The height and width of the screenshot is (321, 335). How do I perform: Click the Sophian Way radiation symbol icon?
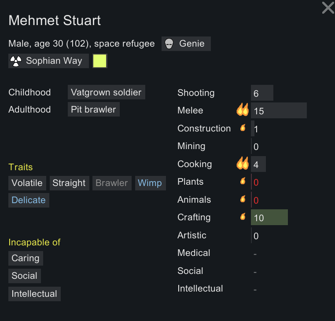coord(16,61)
